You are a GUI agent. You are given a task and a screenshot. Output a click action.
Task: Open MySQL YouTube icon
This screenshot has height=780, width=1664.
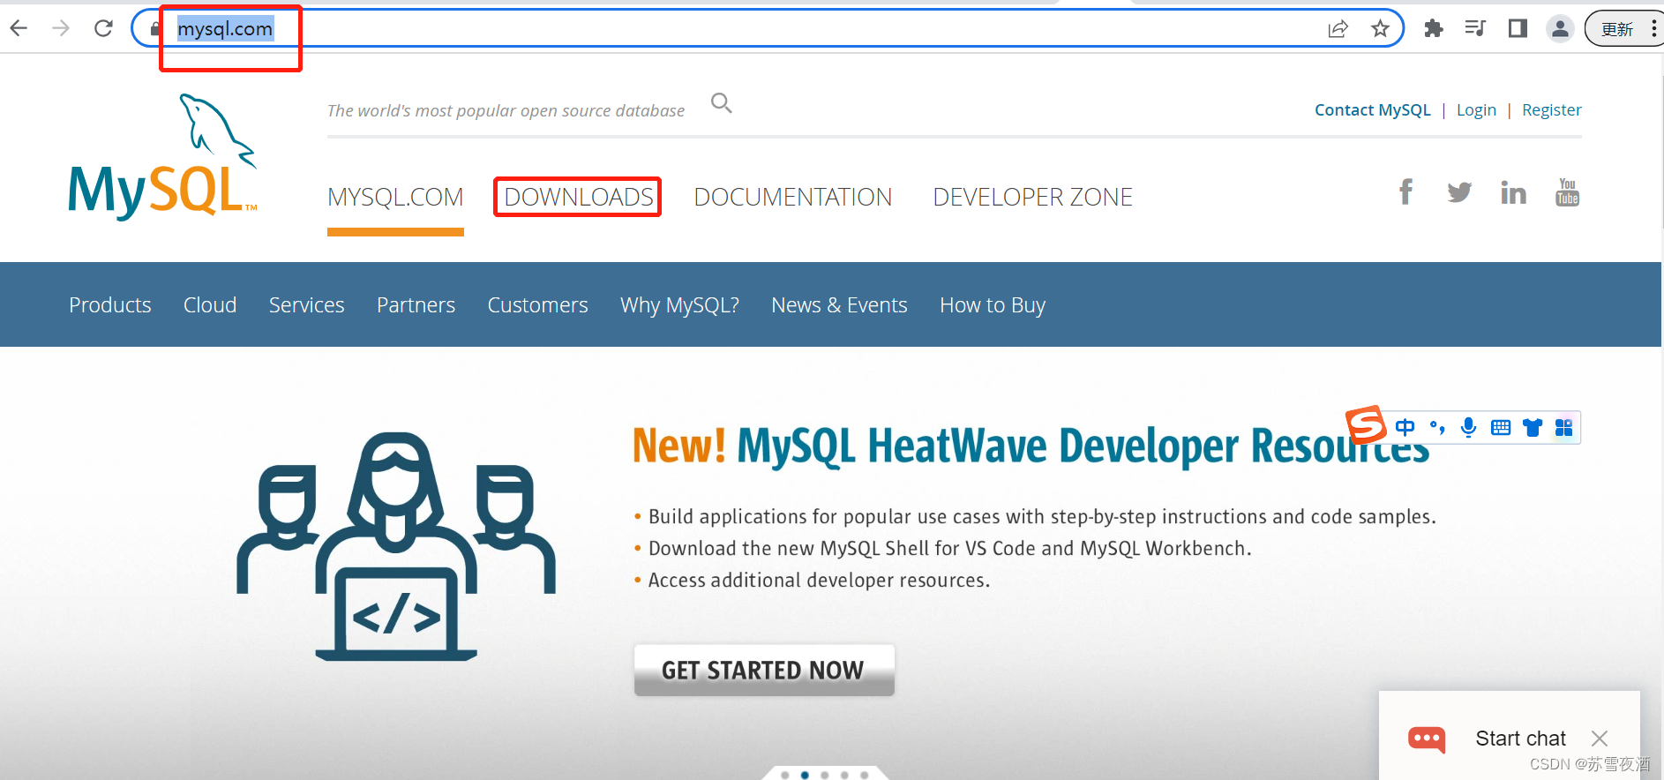click(x=1568, y=192)
